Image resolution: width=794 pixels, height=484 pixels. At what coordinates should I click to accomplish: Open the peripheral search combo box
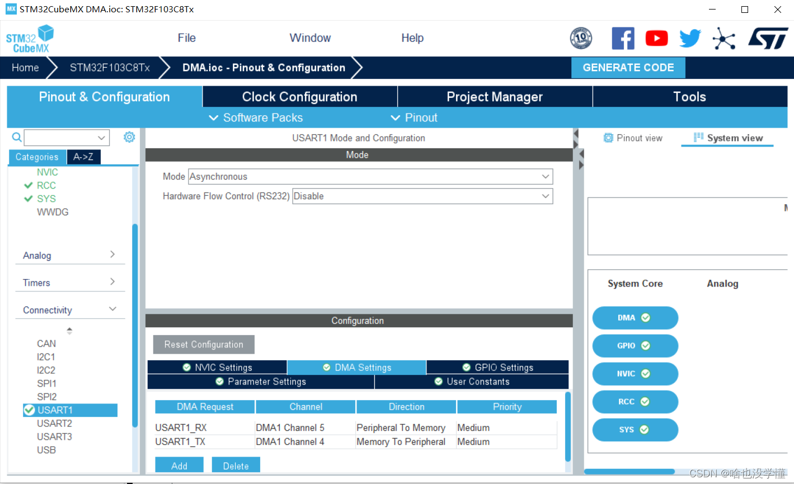point(67,137)
